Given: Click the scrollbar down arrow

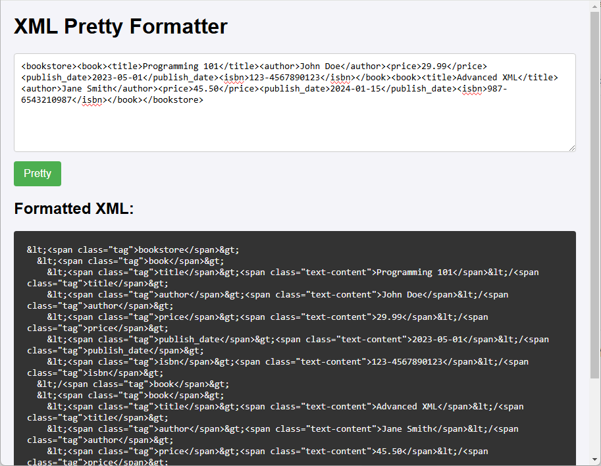Looking at the screenshot, I should click(x=595, y=459).
